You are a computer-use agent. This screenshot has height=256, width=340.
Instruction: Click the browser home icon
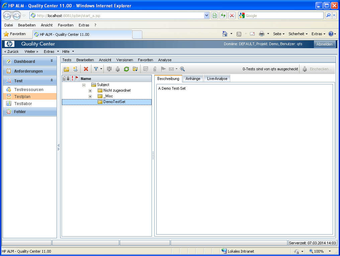point(225,34)
